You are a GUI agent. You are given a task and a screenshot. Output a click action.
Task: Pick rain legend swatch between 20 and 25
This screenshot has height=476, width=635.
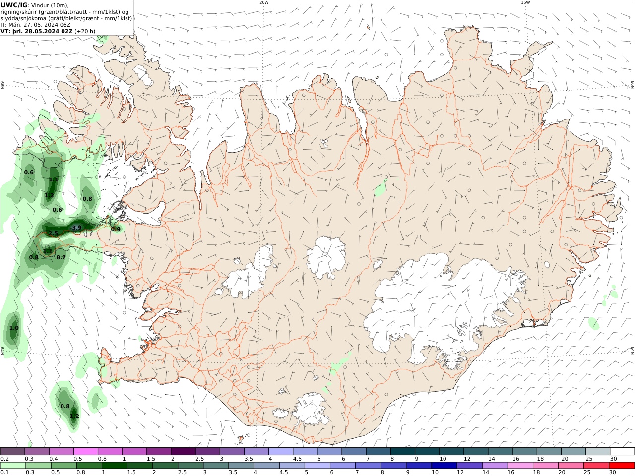(x=570, y=465)
